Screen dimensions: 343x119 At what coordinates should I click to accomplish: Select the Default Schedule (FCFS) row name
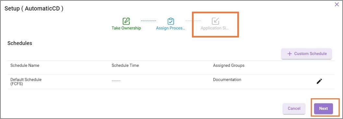[x=26, y=81]
